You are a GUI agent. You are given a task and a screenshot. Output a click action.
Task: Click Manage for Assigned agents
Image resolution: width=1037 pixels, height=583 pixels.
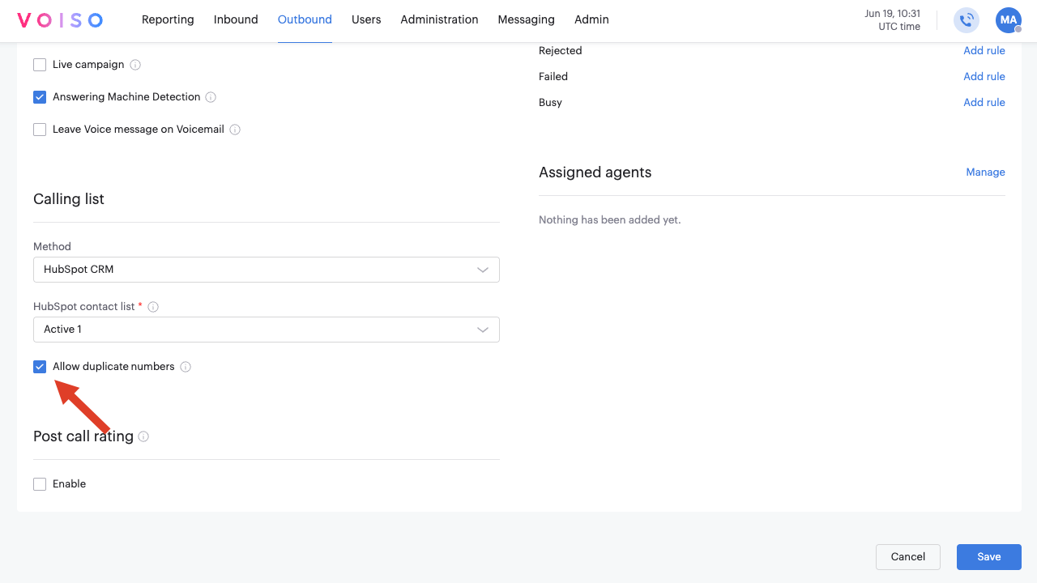985,172
